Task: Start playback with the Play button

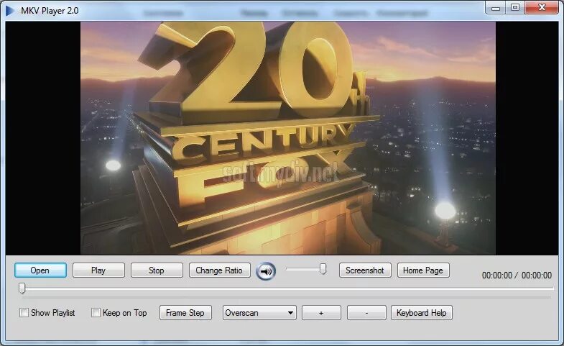Action: point(98,270)
